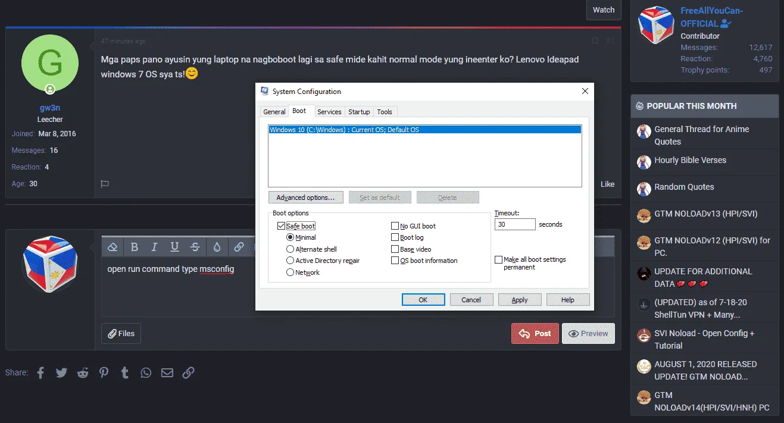This screenshot has width=784, height=423.
Task: Click the Apply button
Action: coord(520,300)
